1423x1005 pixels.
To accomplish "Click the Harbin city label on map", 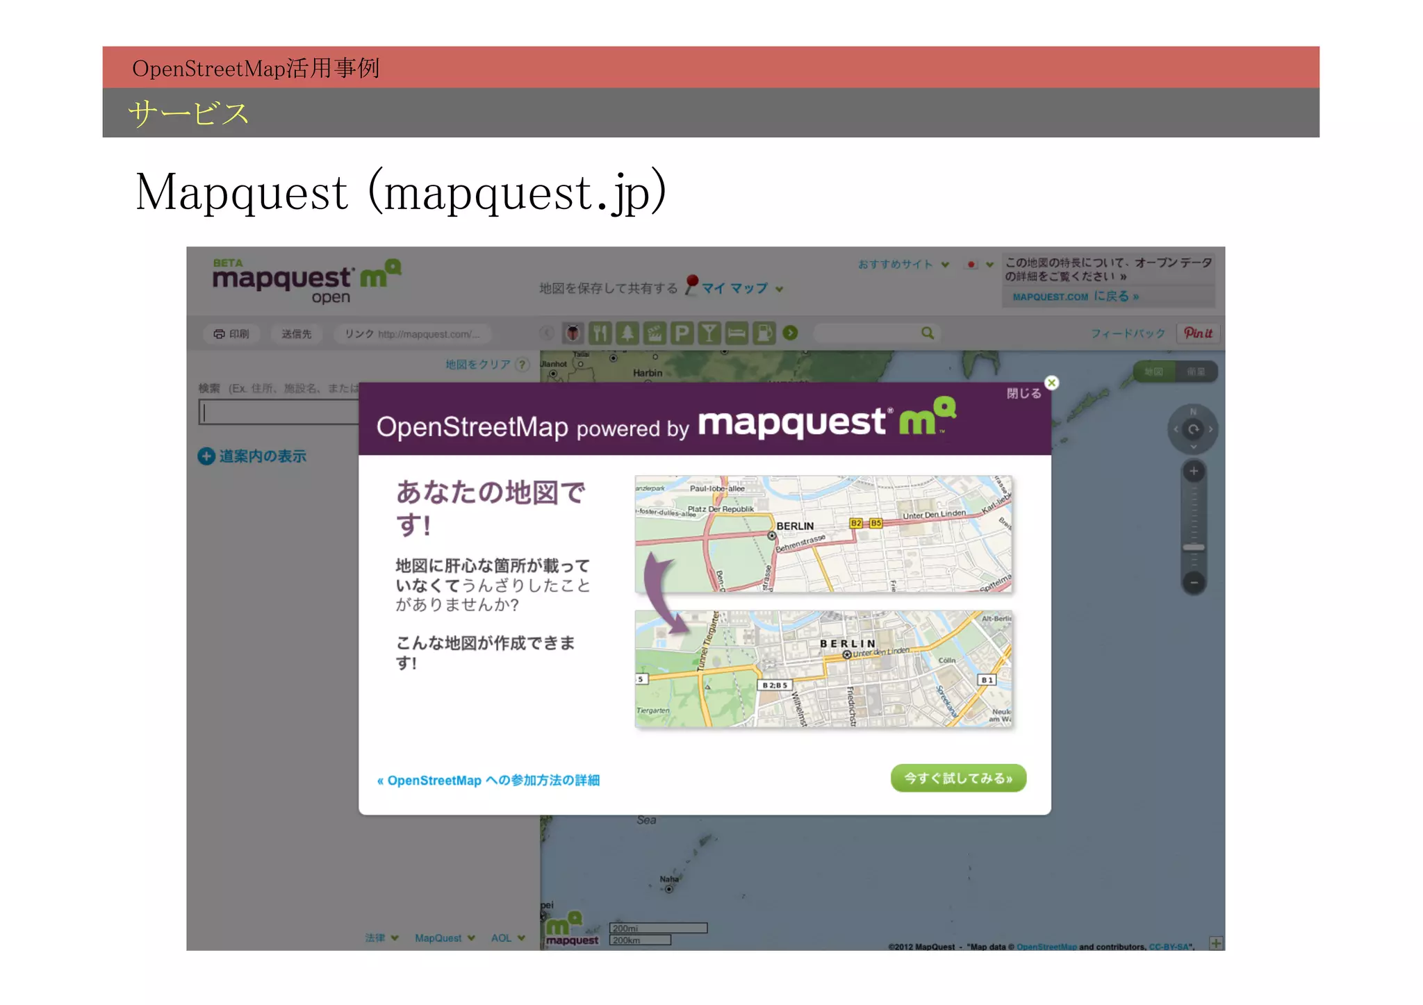I will (x=648, y=373).
